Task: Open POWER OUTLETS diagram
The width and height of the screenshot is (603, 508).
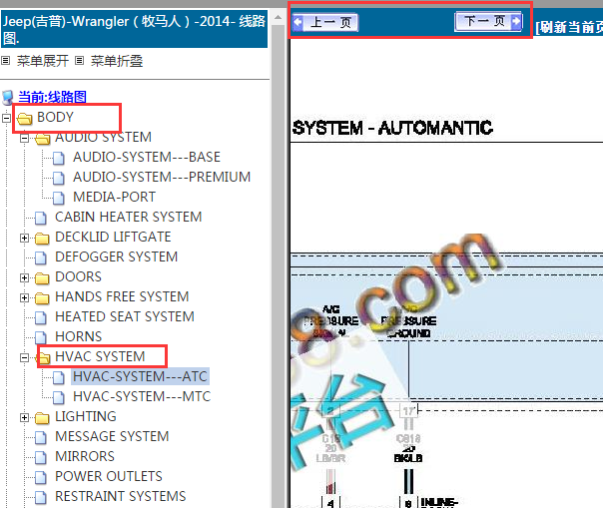Action: click(x=109, y=477)
